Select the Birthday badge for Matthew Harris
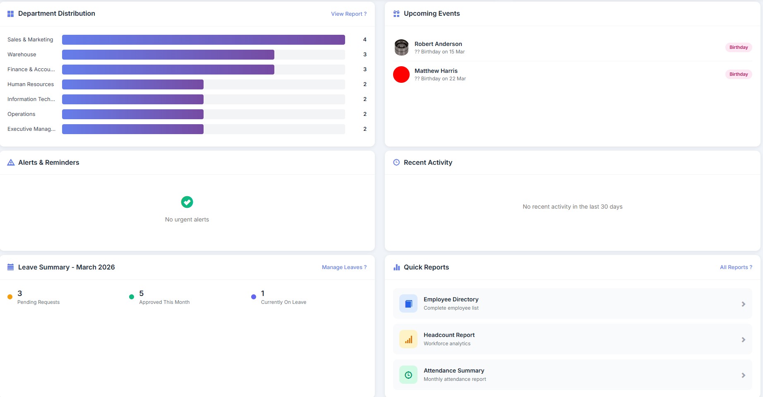 click(739, 74)
